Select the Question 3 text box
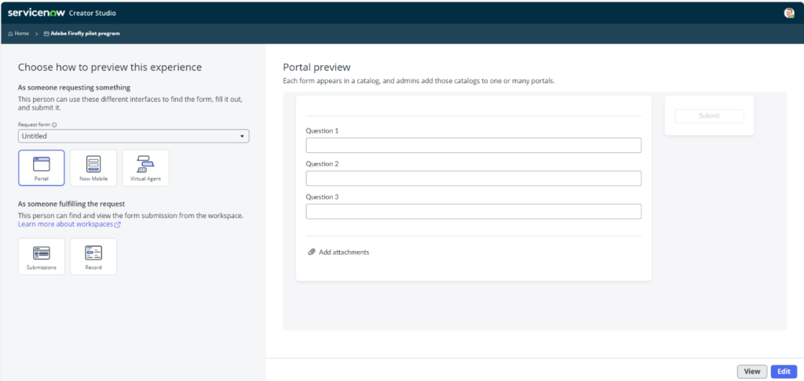 [473, 212]
